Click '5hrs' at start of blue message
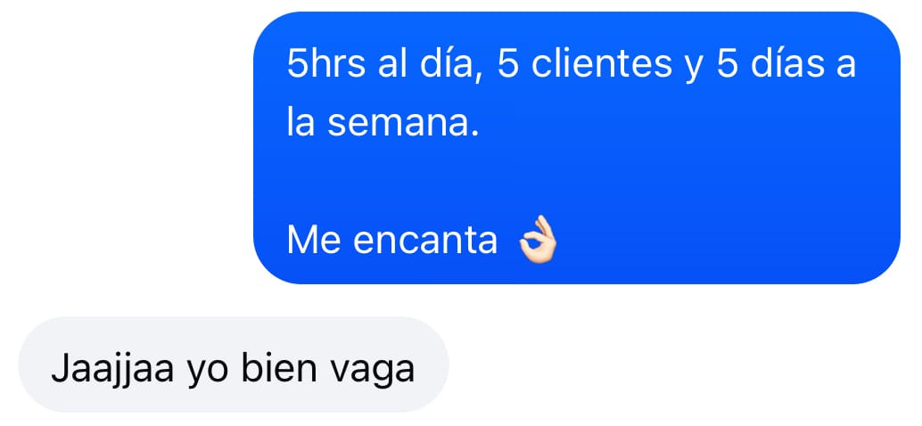The height and width of the screenshot is (426, 922). pos(325,63)
